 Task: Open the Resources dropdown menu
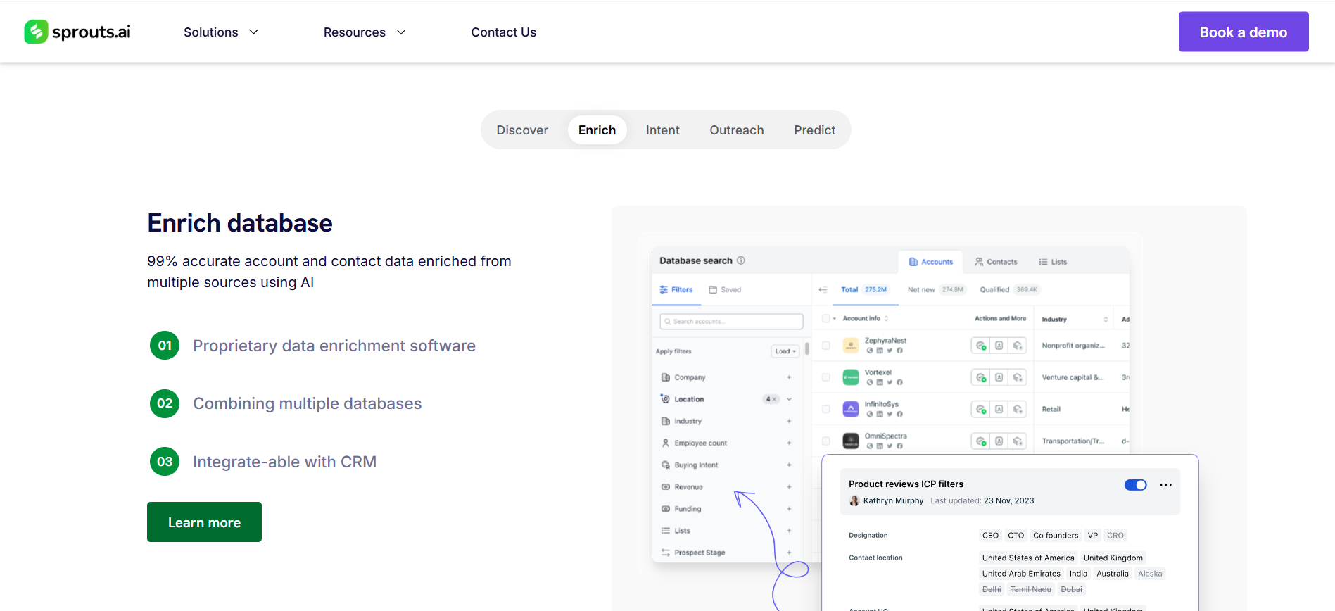click(x=365, y=32)
